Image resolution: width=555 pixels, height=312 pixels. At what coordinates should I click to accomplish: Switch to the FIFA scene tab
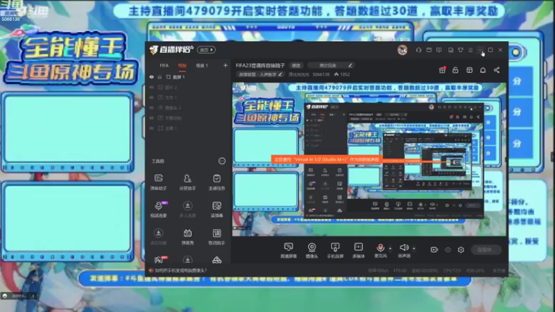pos(164,65)
